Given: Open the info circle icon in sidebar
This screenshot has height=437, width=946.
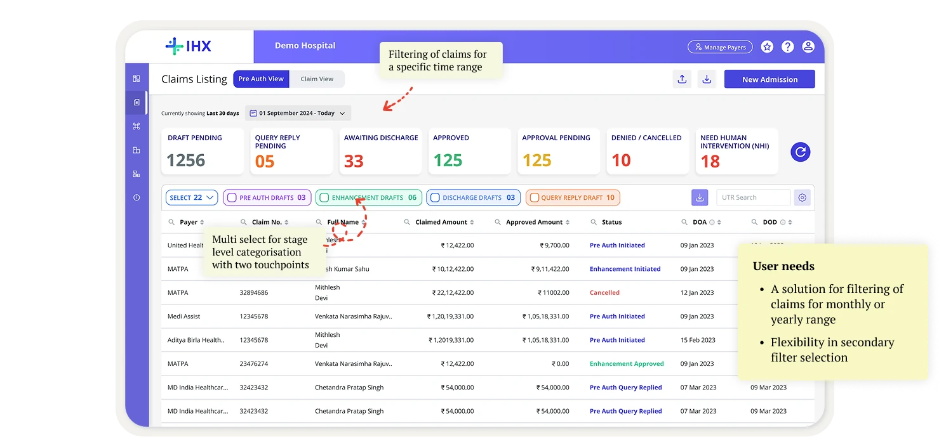Looking at the screenshot, I should click(x=137, y=198).
